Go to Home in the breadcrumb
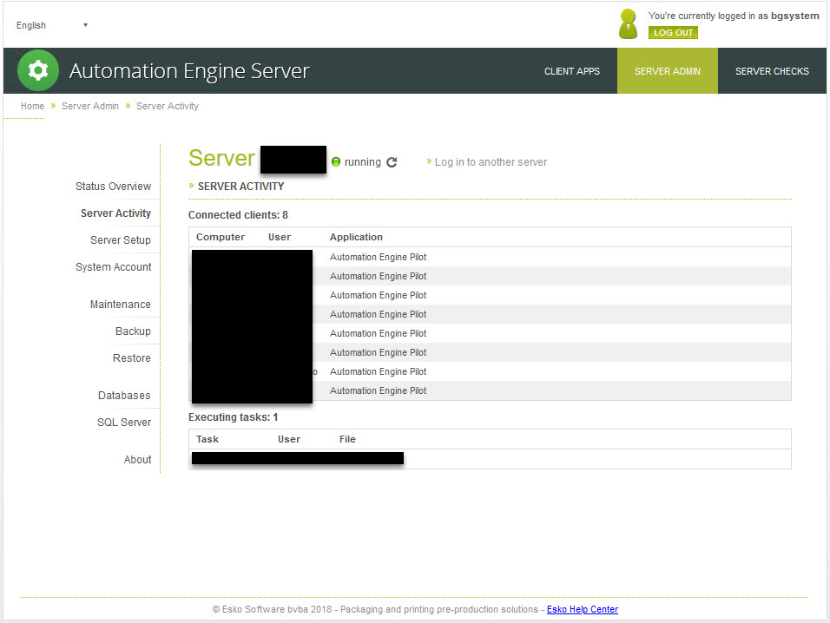The height and width of the screenshot is (623, 830). click(32, 106)
